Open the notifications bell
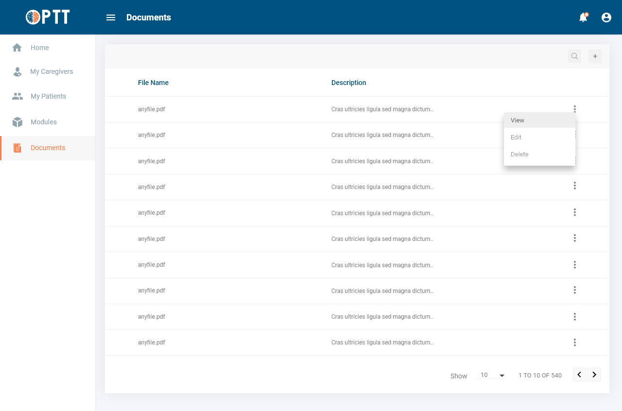 [583, 17]
